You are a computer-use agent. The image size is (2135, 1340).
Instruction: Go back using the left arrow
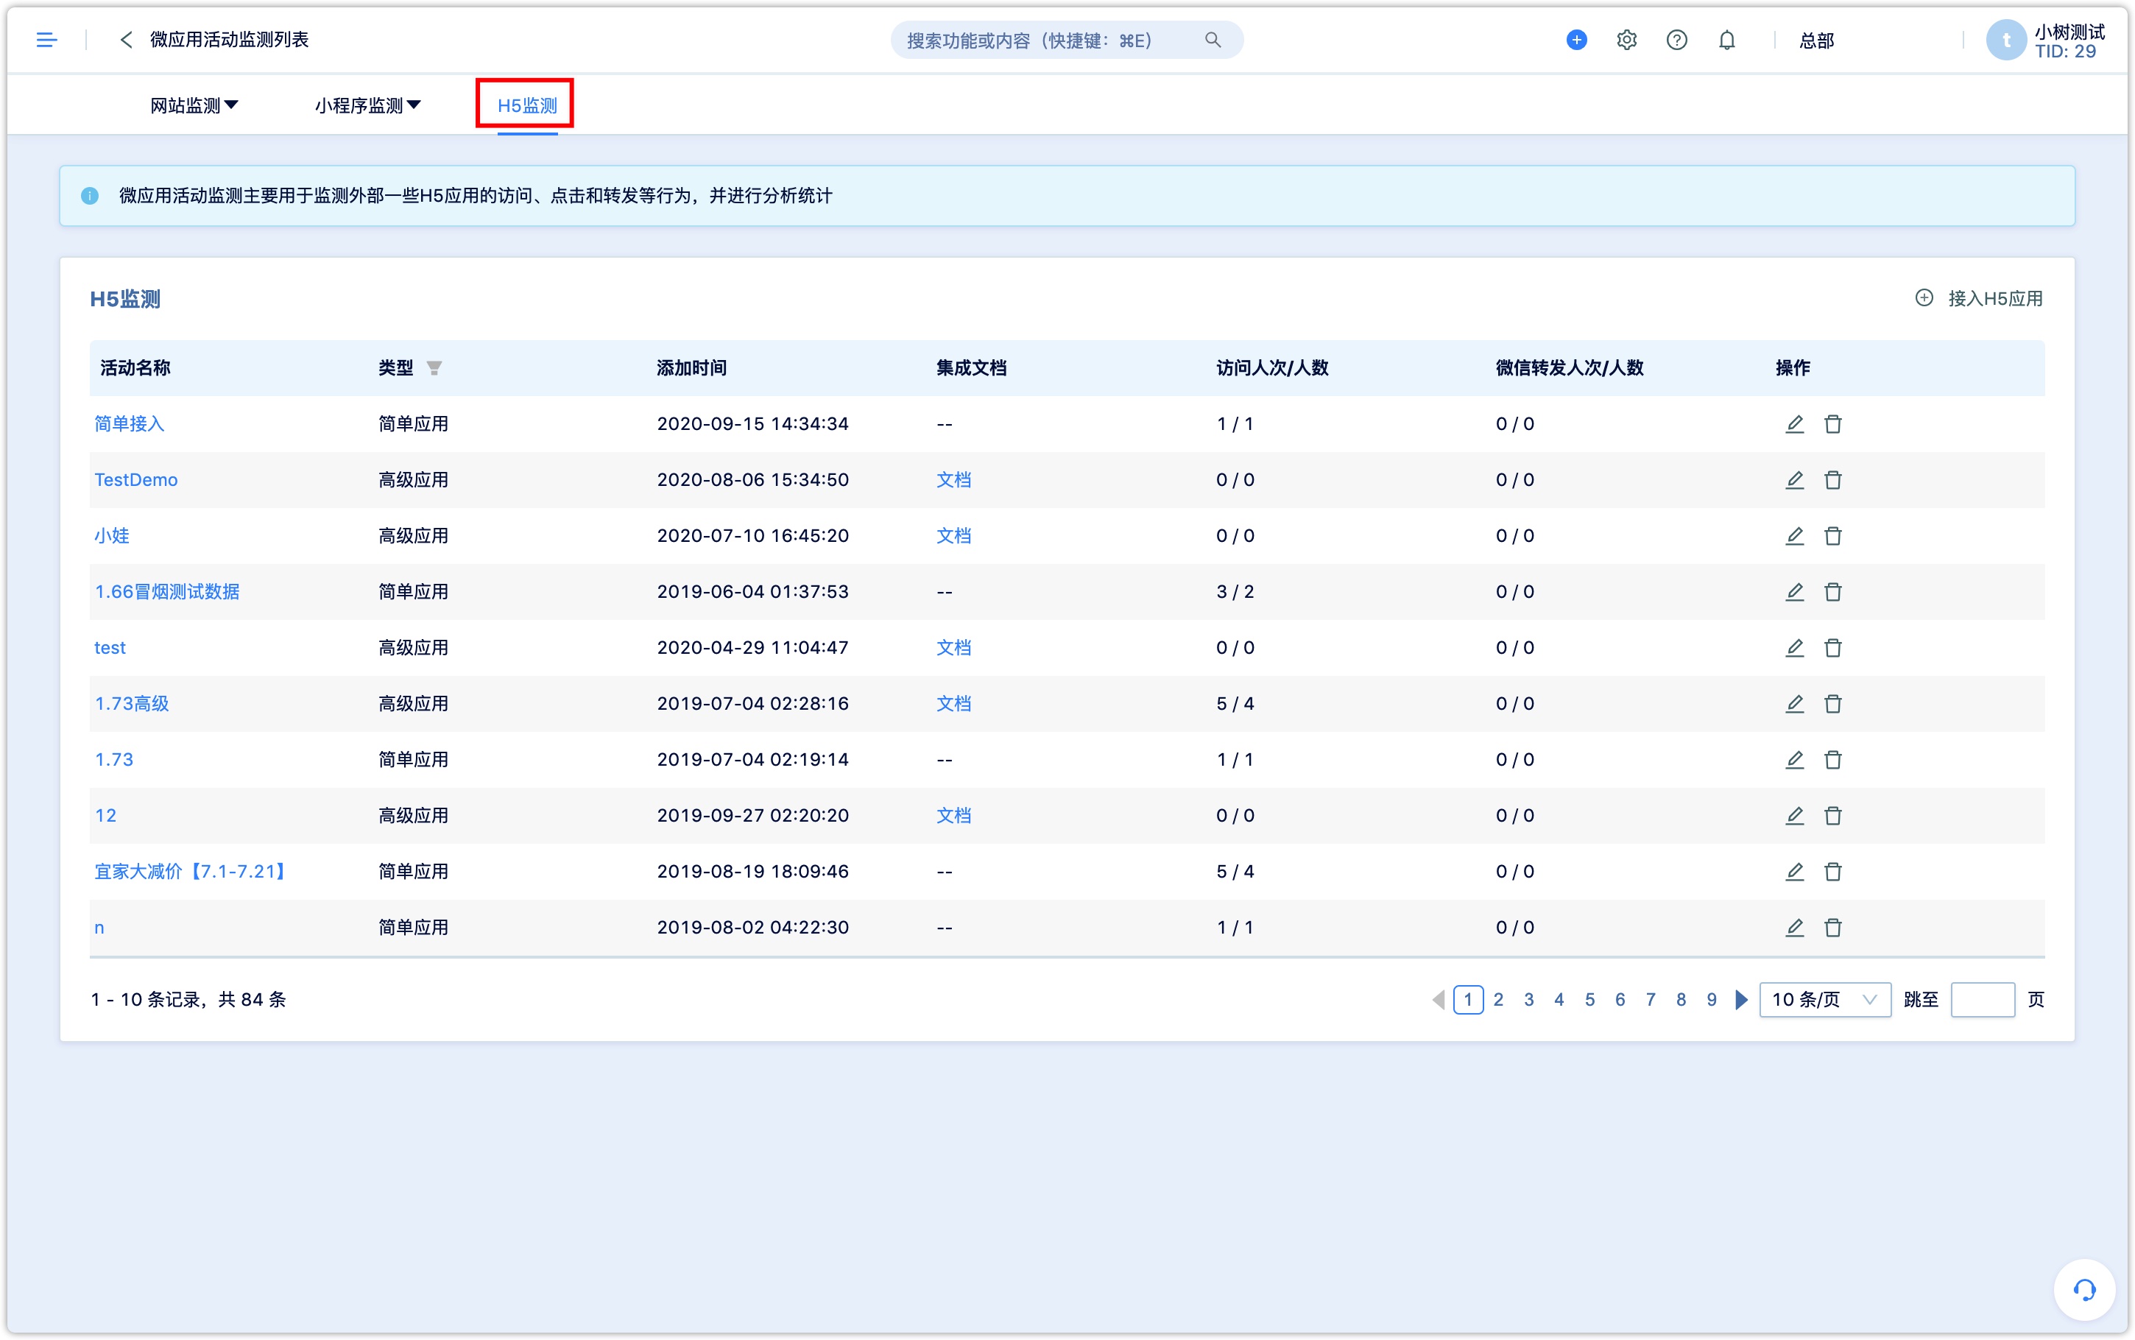126,40
